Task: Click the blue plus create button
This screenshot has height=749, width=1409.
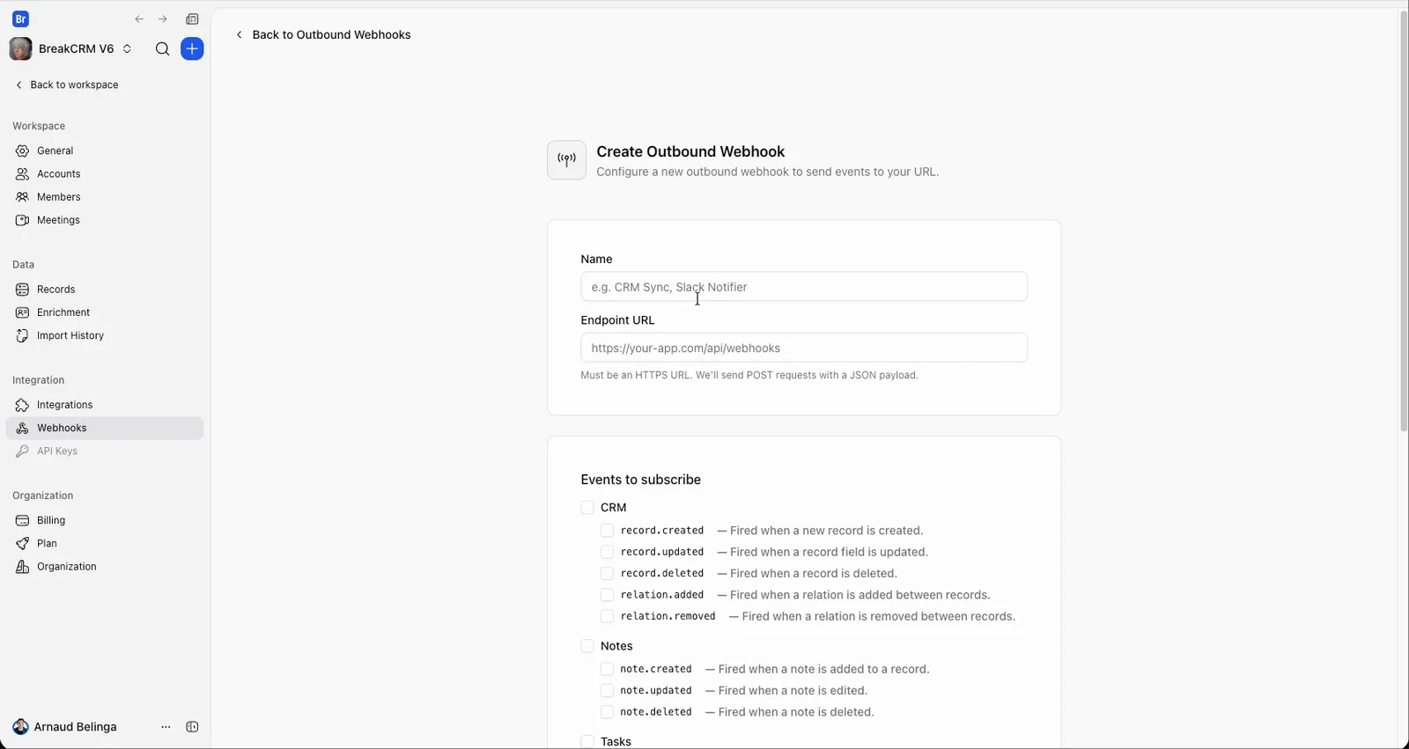Action: (192, 49)
